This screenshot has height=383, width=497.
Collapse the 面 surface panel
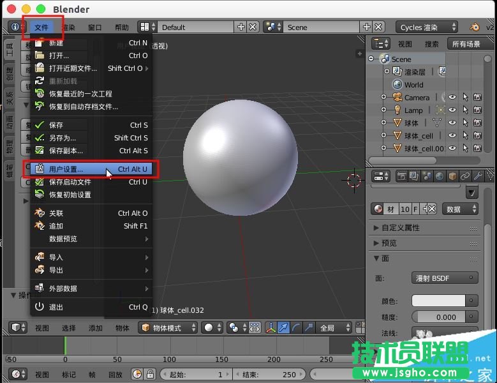pyautogui.click(x=377, y=259)
